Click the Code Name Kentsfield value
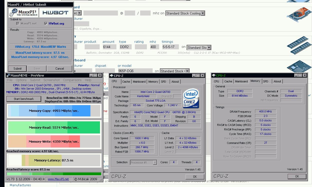312x187 pixels. [x=143, y=96]
